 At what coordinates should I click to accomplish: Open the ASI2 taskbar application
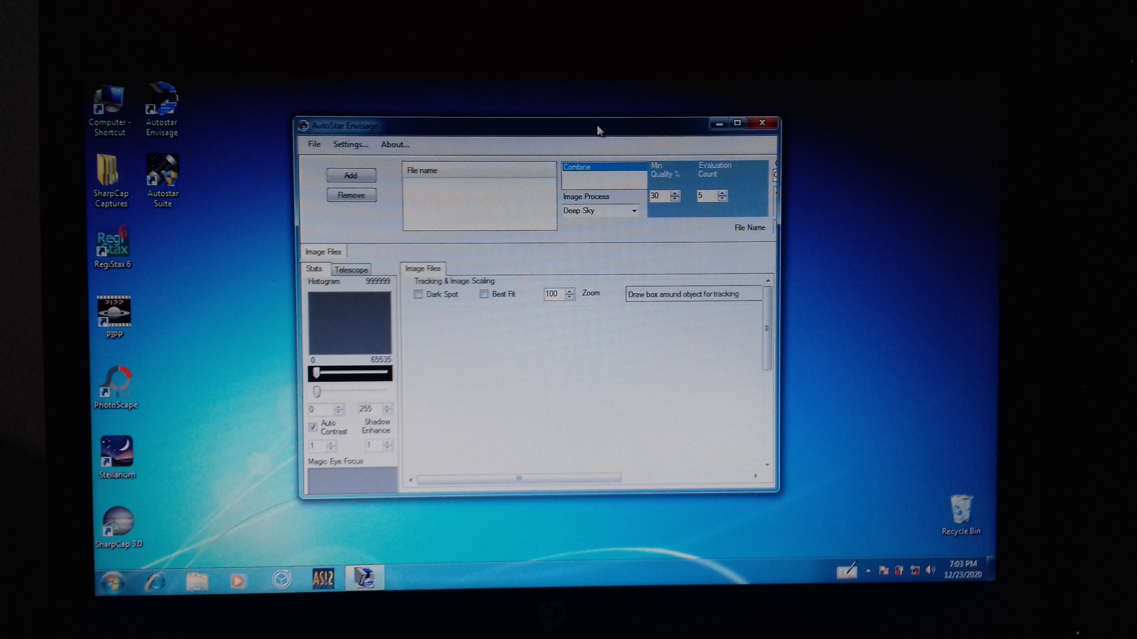(x=323, y=579)
